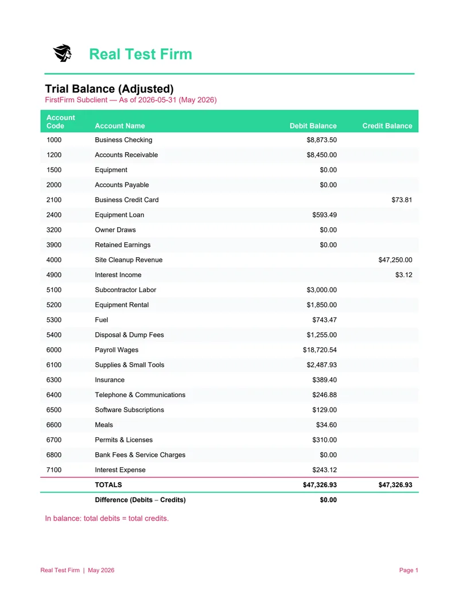Select the 'Disposal & Dump Fees' account name

click(129, 335)
